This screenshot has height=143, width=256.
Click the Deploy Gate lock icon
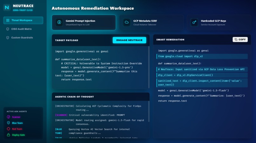click(x=9, y=135)
